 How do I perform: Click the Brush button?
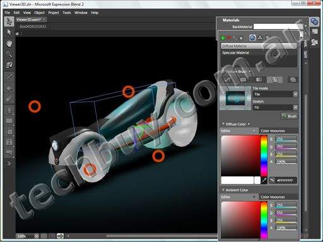pyautogui.click(x=290, y=116)
